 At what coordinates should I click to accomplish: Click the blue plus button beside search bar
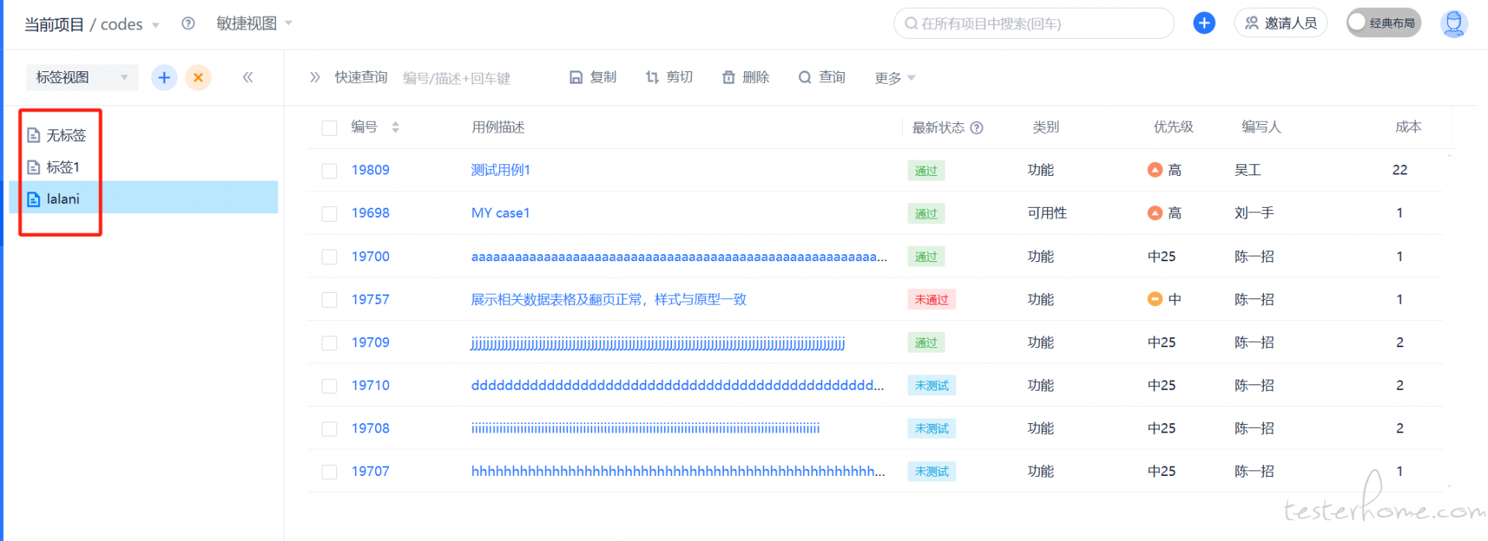click(1204, 23)
